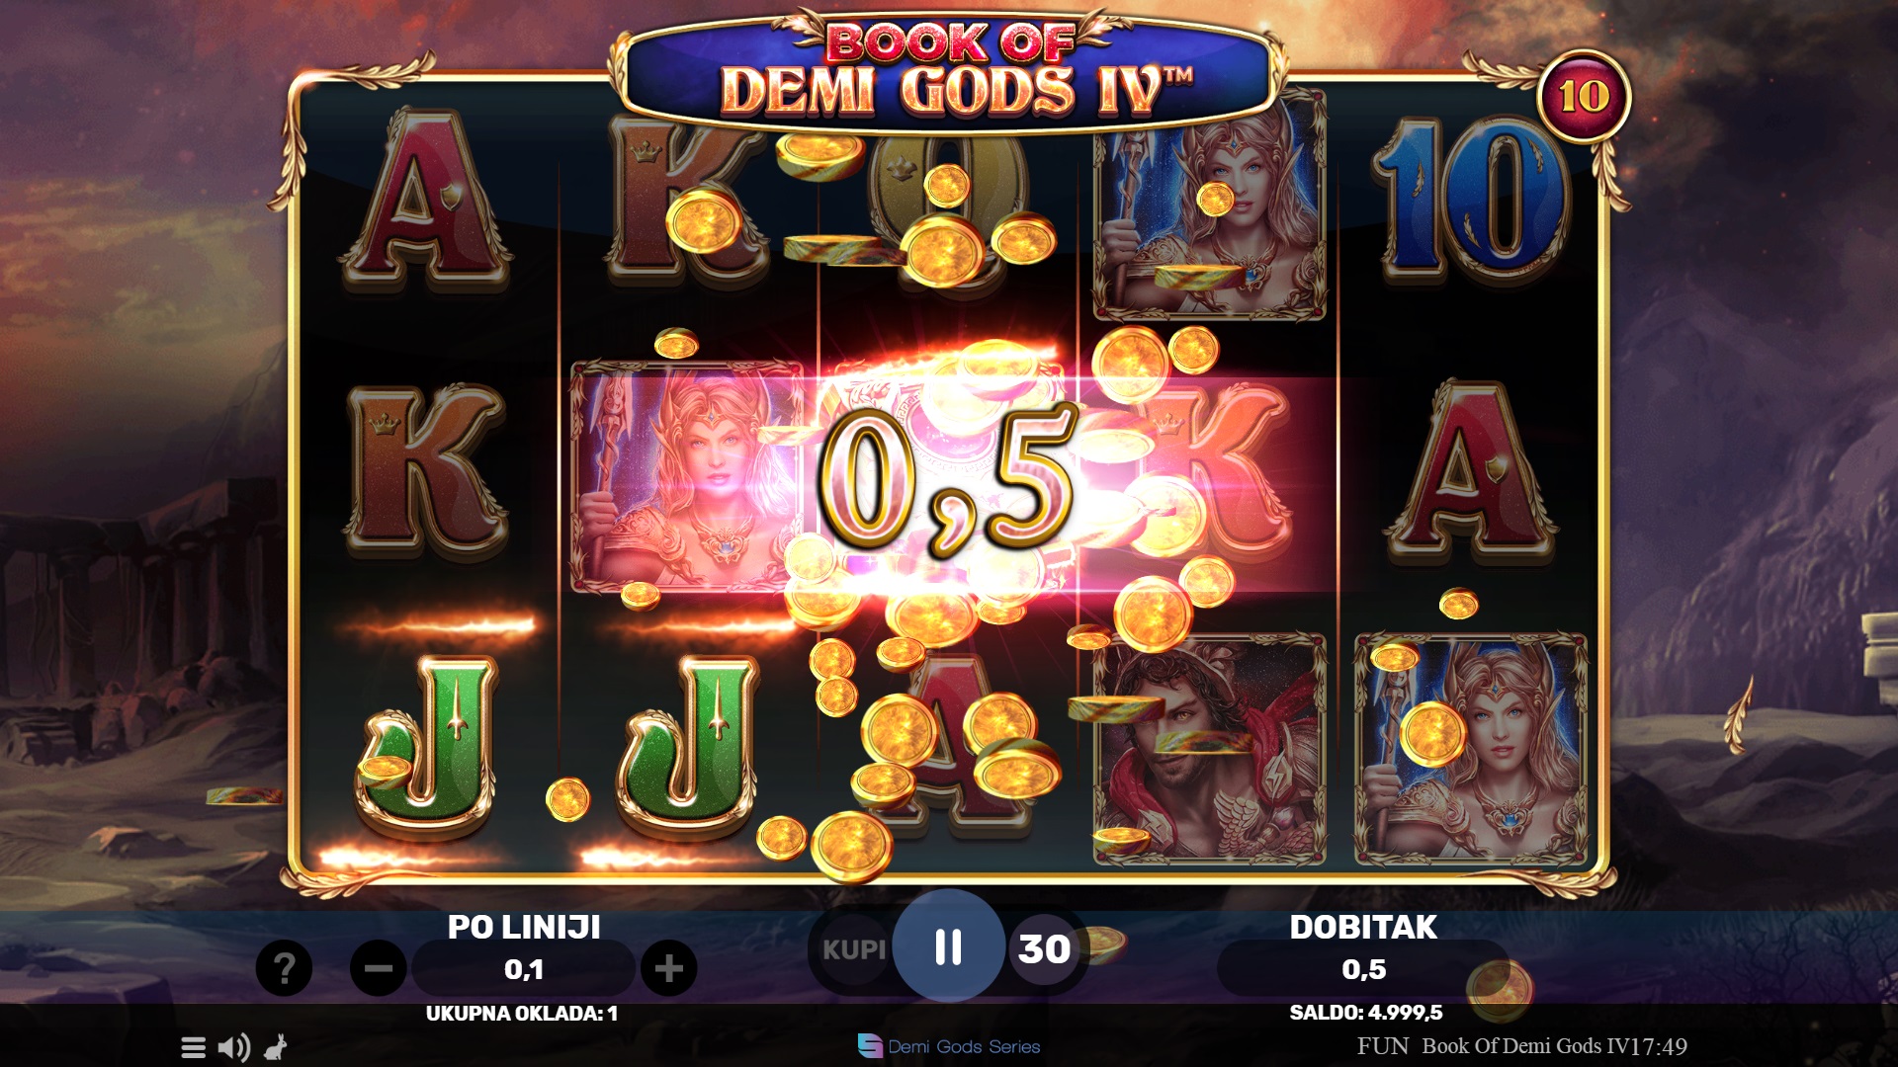Increase bet per line with plus button
The image size is (1898, 1067).
pos(669,968)
